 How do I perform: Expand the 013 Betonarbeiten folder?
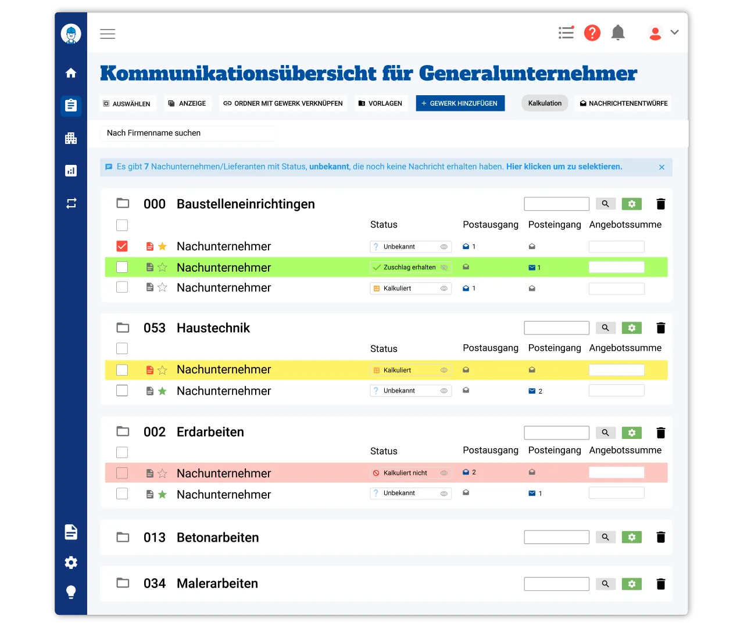tap(123, 537)
